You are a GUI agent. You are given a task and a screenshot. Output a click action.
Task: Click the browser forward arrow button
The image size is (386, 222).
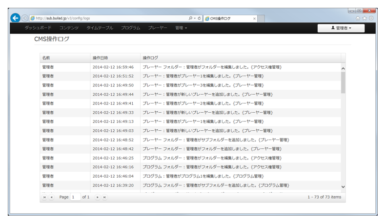click(24, 18)
